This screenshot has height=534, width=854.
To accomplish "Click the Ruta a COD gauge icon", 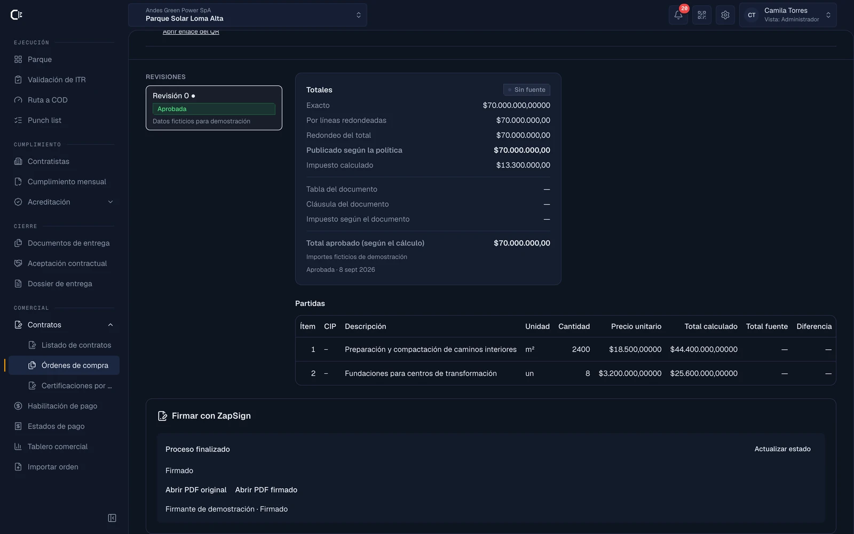I will (x=18, y=100).
